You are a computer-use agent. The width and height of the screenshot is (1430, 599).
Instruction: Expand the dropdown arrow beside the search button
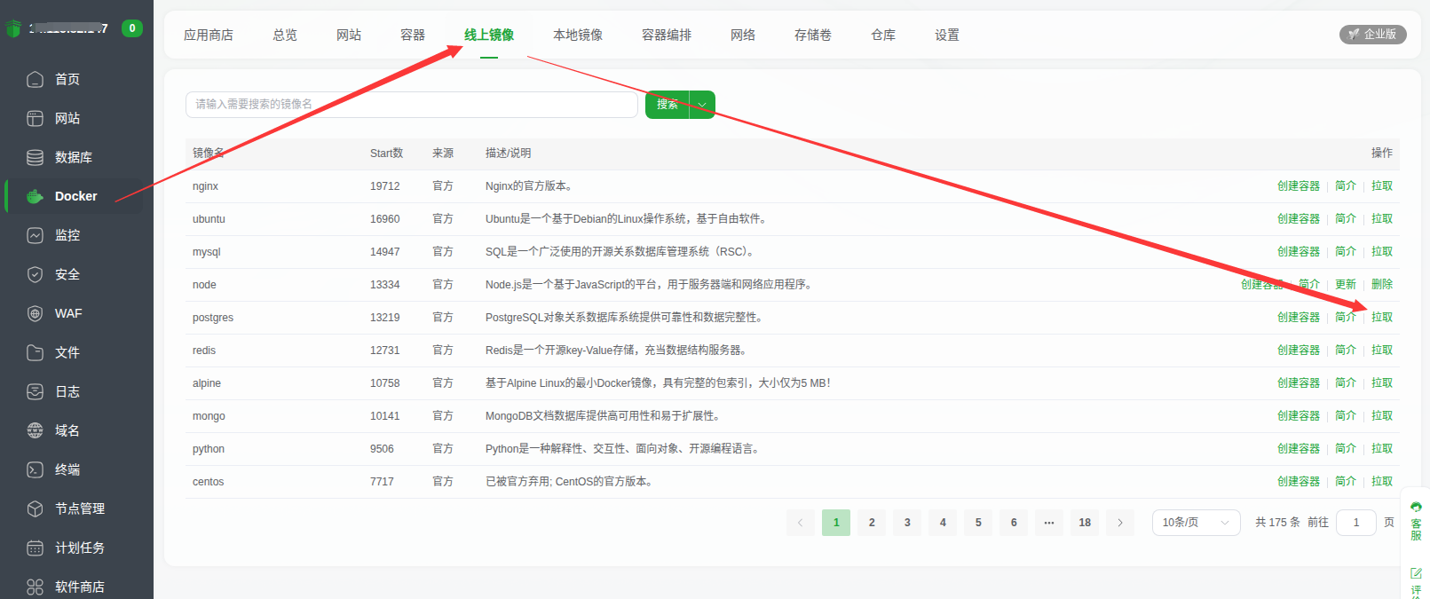click(702, 105)
